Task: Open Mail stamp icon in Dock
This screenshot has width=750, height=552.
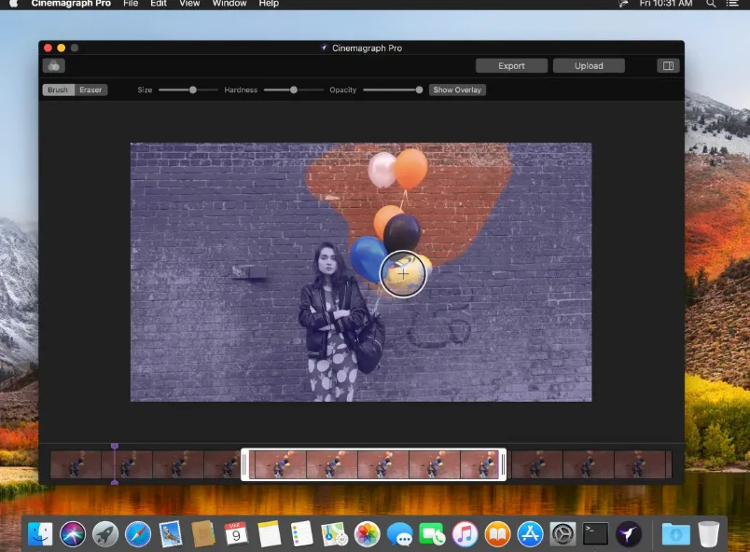Action: coord(171,534)
